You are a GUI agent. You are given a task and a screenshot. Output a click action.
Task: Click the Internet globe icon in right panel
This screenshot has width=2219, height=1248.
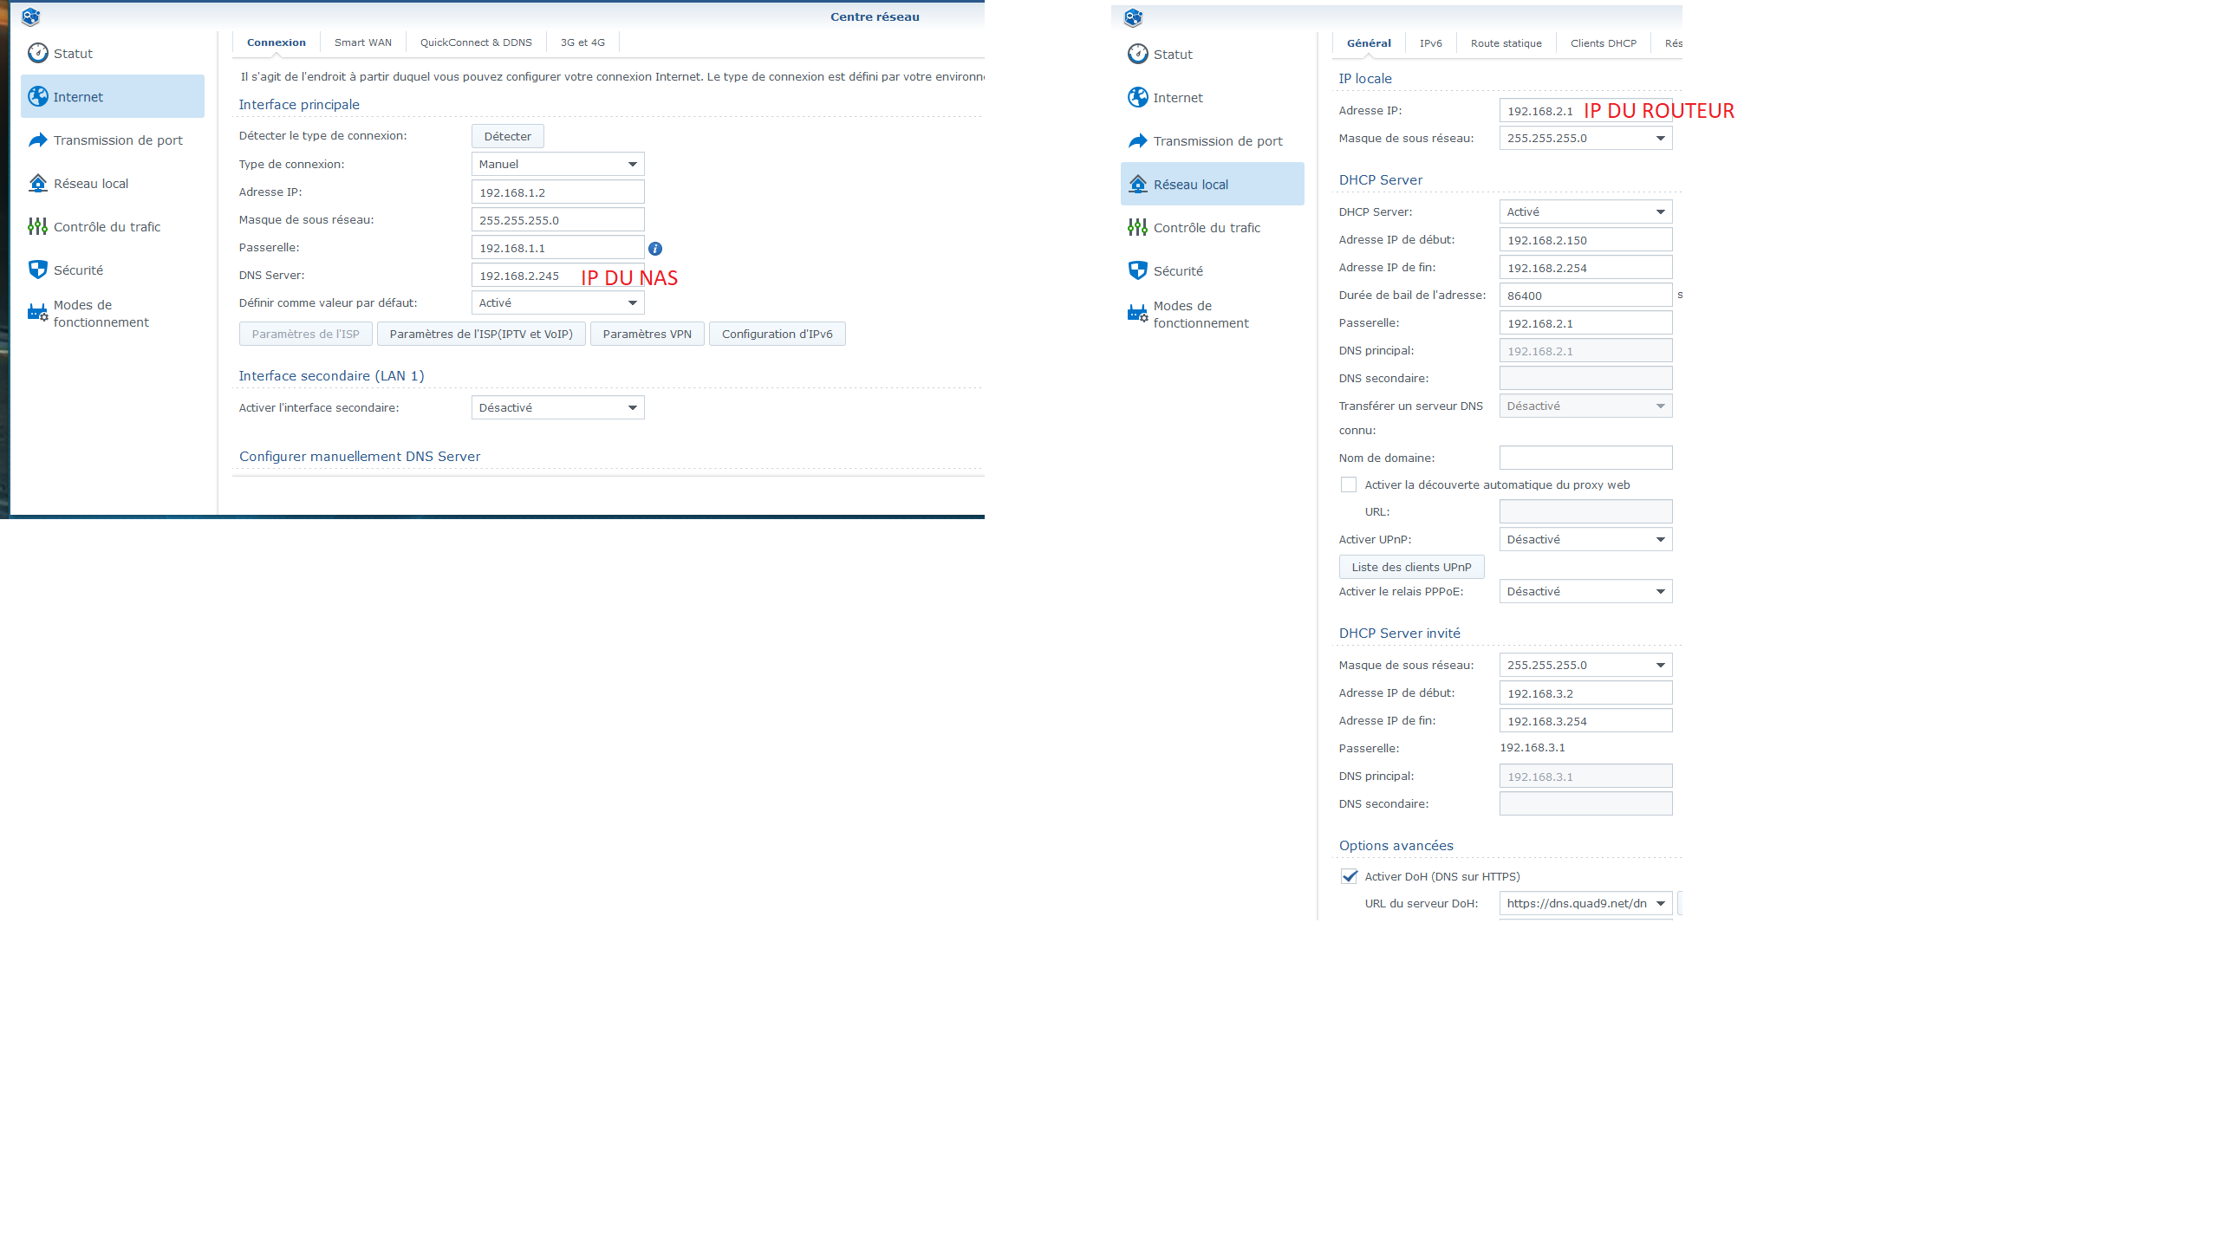(1137, 97)
